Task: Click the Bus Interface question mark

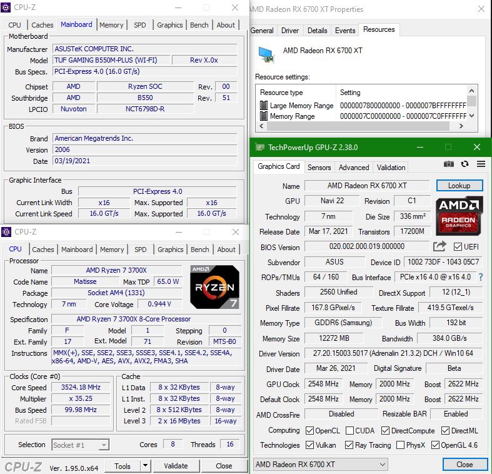Action: coord(481,277)
